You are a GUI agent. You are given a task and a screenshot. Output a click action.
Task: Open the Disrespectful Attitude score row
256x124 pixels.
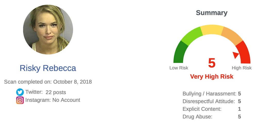212,101
